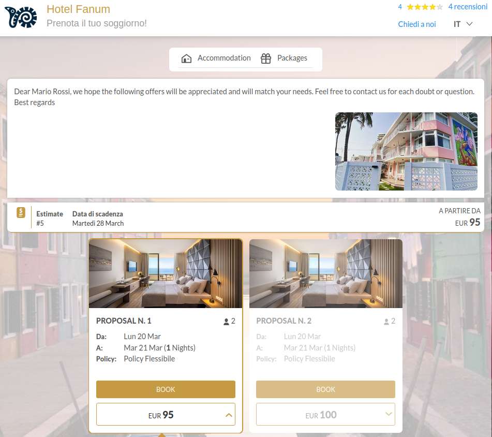
Task: Open the pink hotel exterior photo
Action: pyautogui.click(x=406, y=151)
